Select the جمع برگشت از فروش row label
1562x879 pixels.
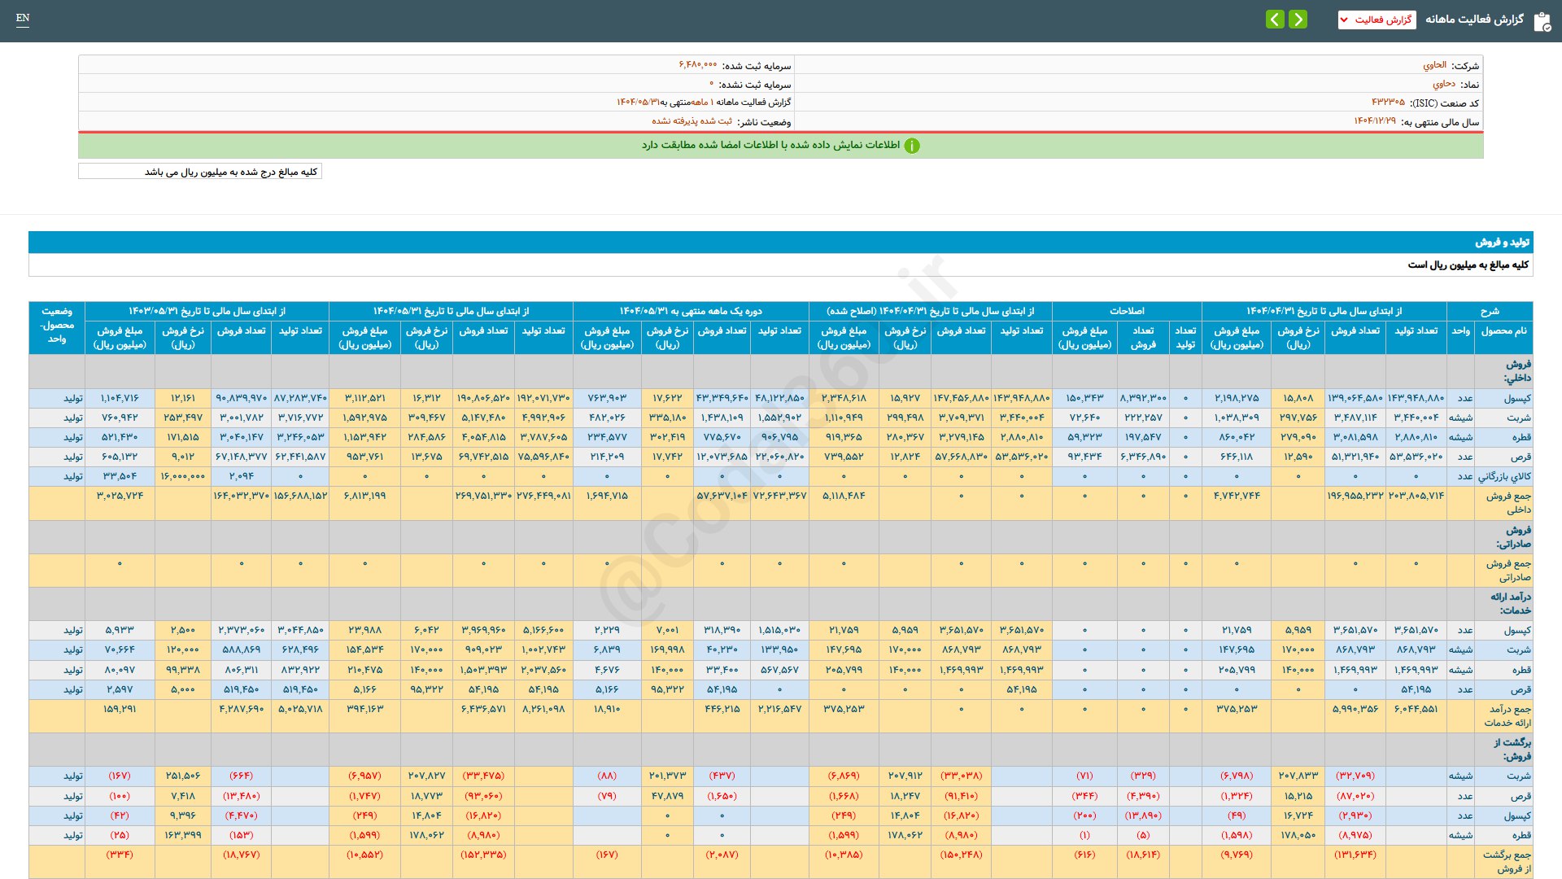coord(1506,861)
